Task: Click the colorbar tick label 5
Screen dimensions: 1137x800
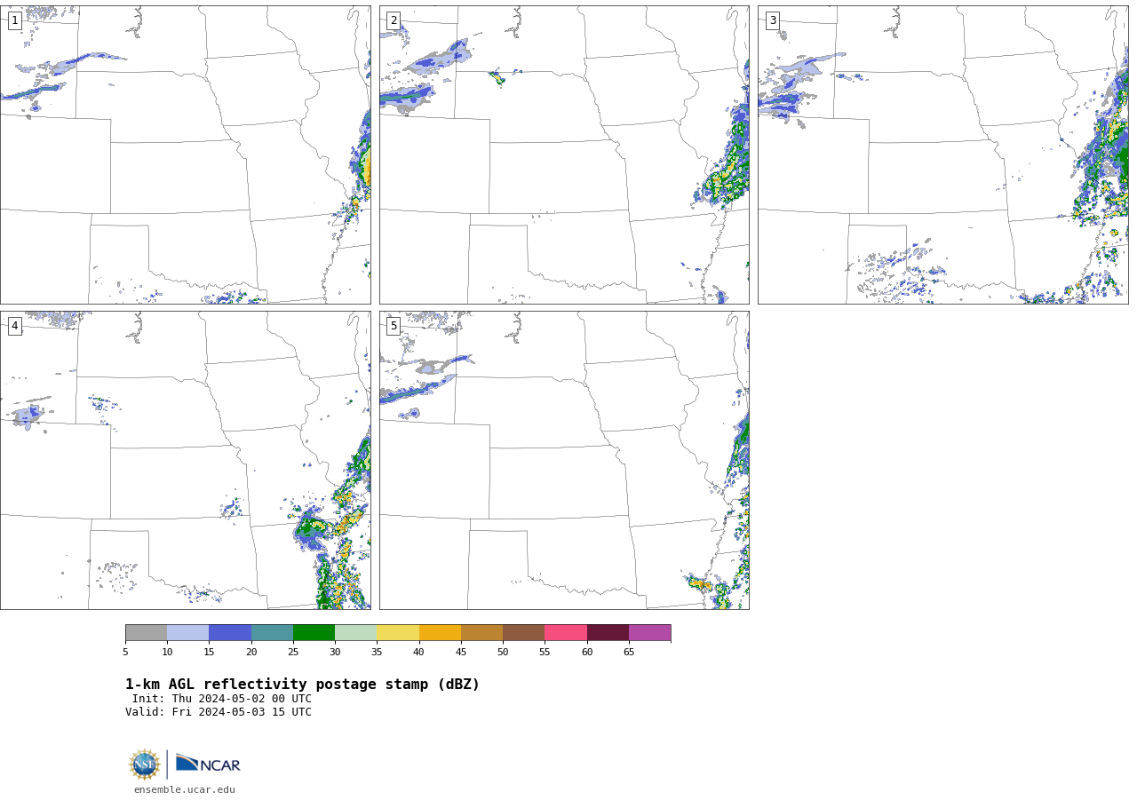Action: coord(125,653)
